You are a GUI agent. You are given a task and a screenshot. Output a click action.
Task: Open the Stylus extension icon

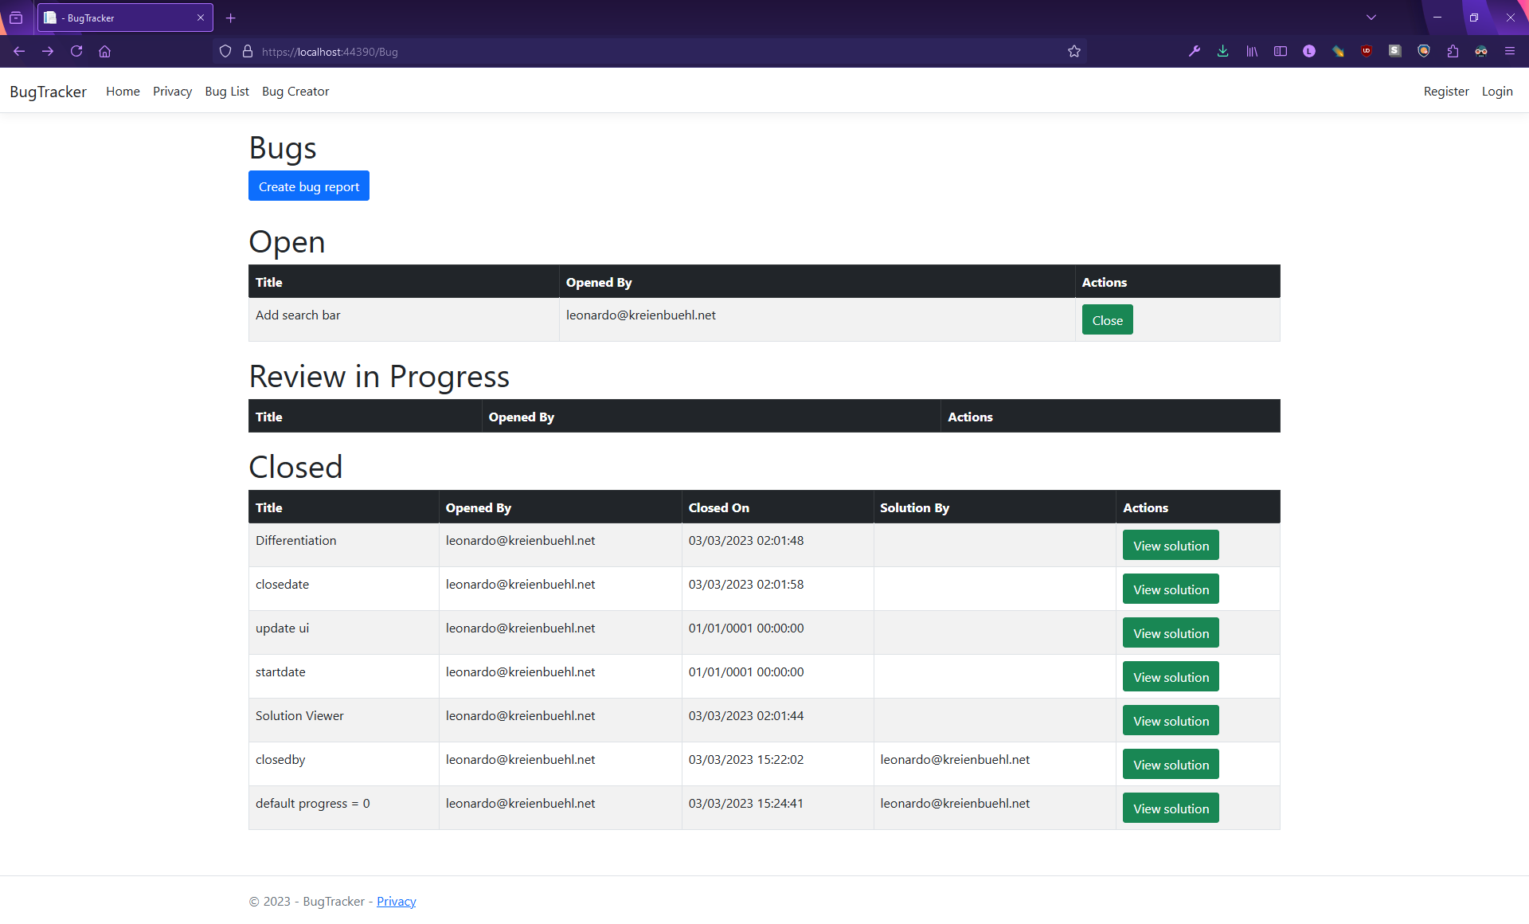click(1395, 51)
